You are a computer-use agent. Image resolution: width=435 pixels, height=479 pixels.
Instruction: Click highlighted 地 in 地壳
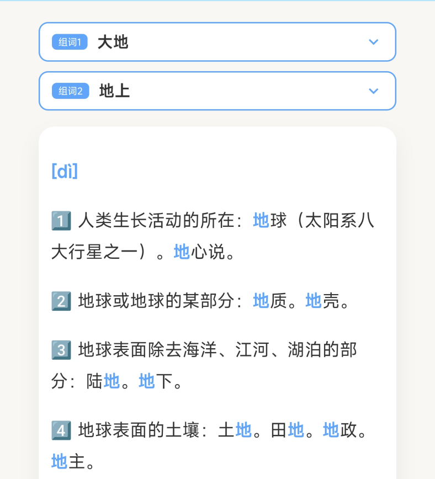point(314,301)
